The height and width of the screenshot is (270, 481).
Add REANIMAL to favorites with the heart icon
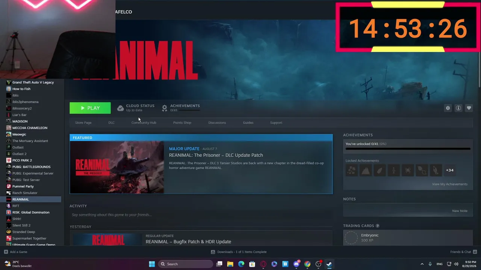tap(469, 108)
